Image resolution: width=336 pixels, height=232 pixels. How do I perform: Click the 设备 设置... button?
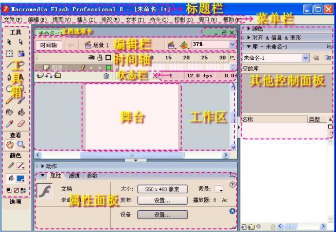coord(163,214)
